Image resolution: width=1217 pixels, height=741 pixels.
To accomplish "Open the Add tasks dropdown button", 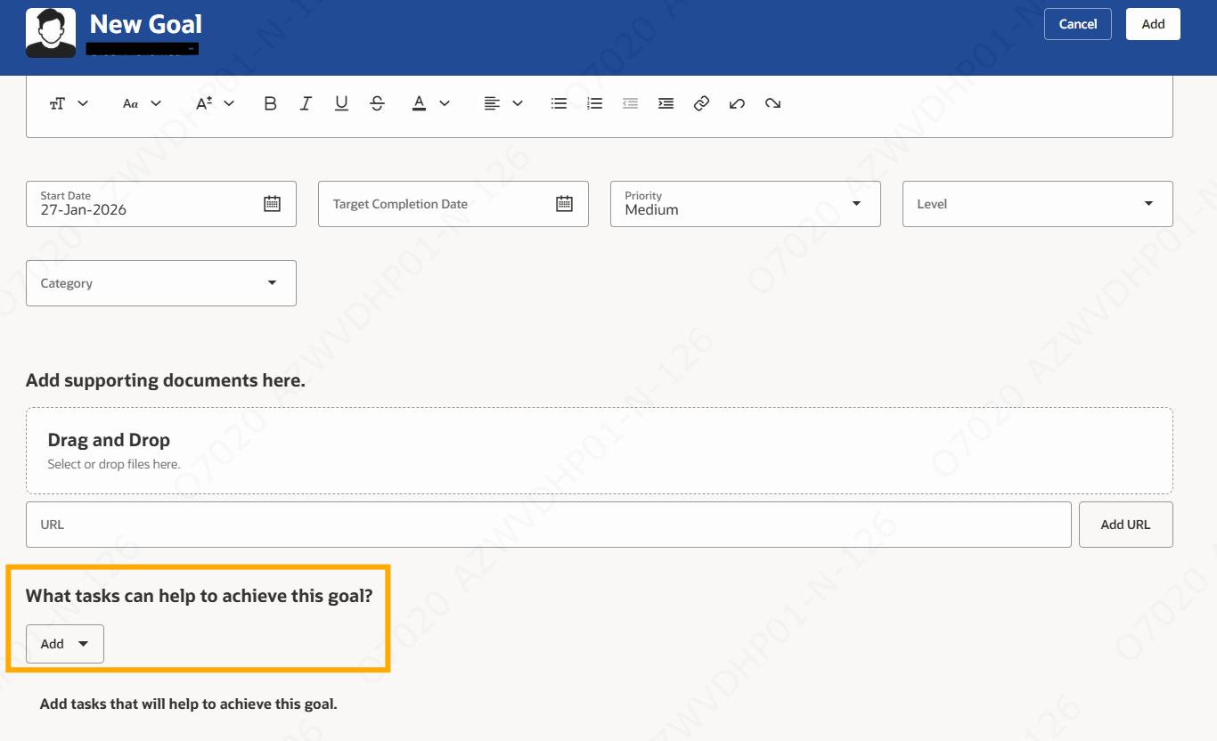I will [x=65, y=644].
